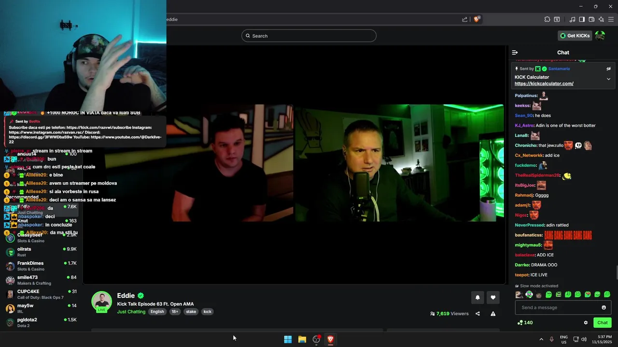Open Classybeef channel in sidebar
Screen dimensions: 618x347
[41, 238]
